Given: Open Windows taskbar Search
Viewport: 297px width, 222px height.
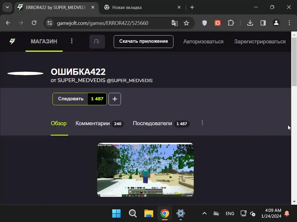Looking at the screenshot, I should pos(133,214).
